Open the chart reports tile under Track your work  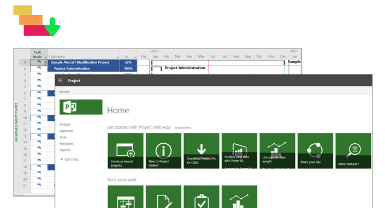point(239,197)
